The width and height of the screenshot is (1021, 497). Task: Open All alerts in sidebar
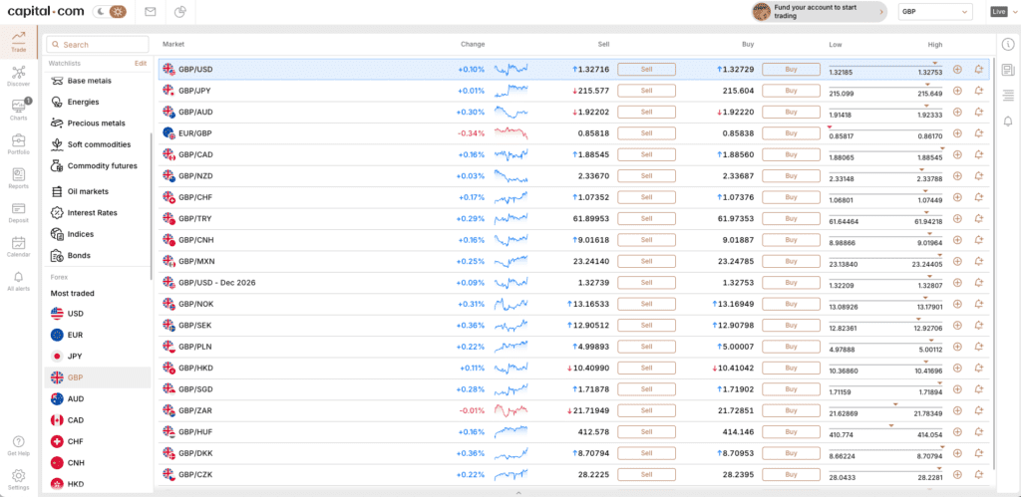point(18,281)
